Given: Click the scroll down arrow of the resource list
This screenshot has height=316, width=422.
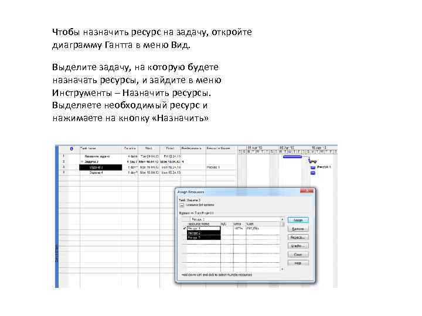Looking at the screenshot, I should tap(283, 269).
